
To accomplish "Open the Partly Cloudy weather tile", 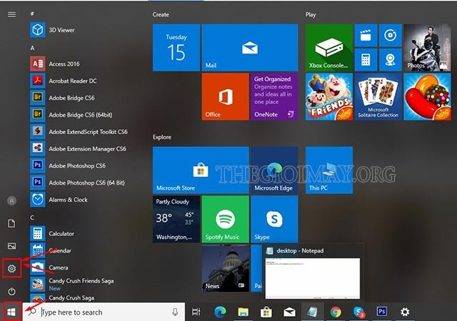I will (176, 219).
